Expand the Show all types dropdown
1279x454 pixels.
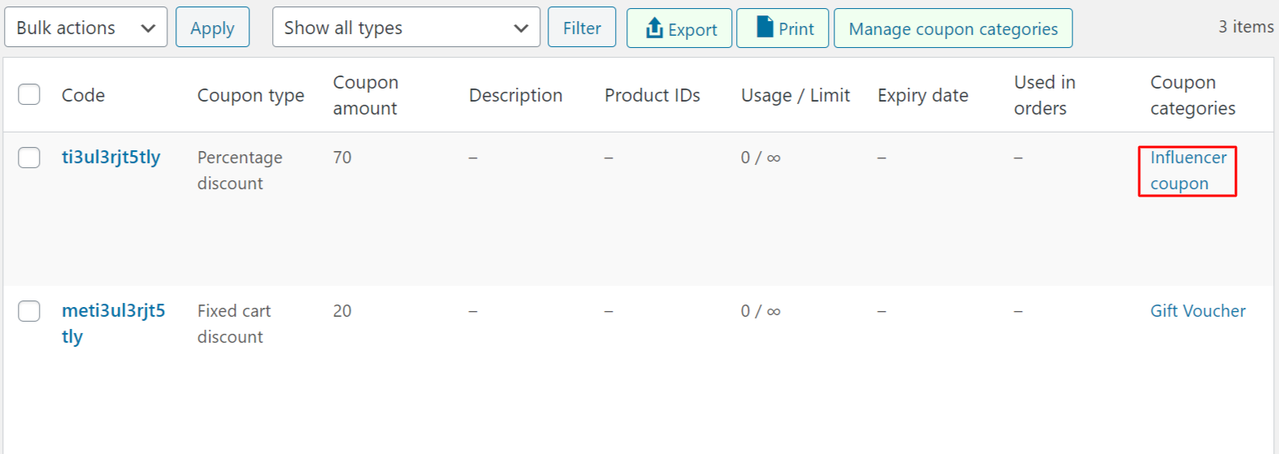click(406, 27)
